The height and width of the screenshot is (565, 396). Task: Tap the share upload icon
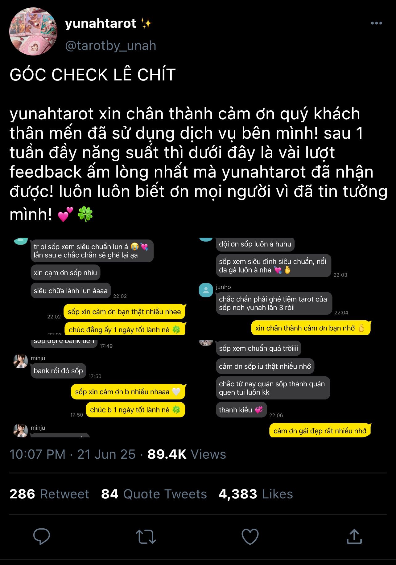[354, 536]
